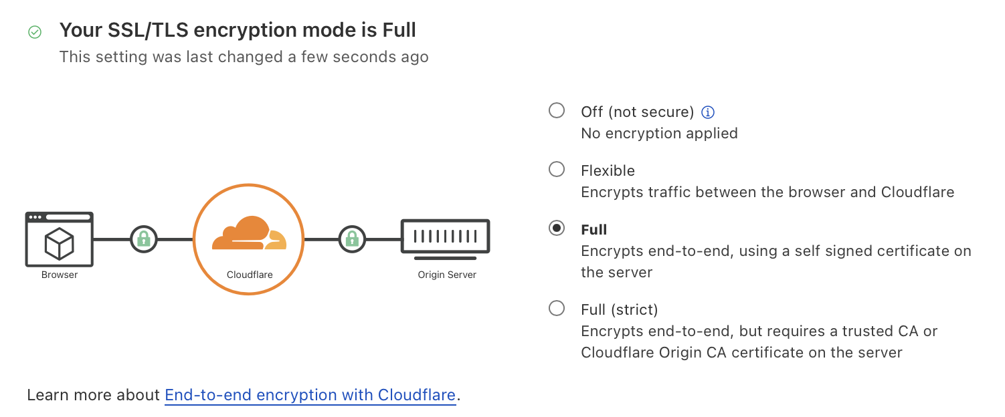Click the green success checkmark icon

click(x=35, y=31)
